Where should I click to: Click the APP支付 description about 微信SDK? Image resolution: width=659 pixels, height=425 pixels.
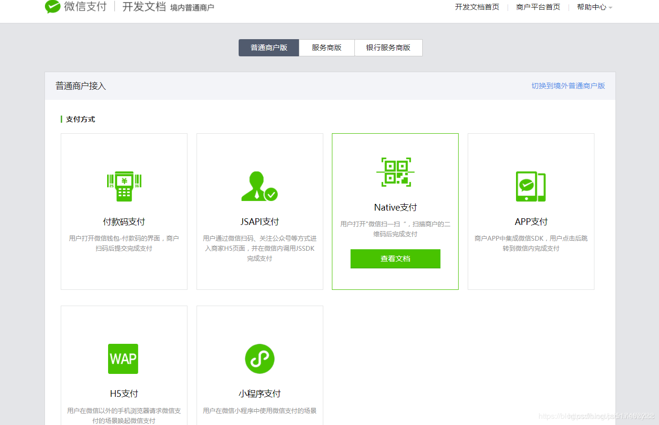(x=531, y=244)
